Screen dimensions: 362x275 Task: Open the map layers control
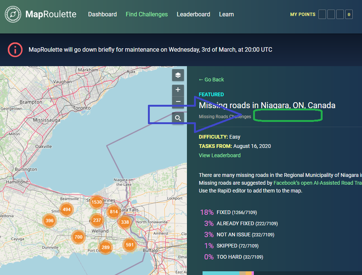pyautogui.click(x=178, y=75)
